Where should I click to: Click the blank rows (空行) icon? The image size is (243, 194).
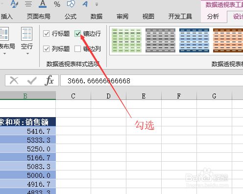point(26,34)
